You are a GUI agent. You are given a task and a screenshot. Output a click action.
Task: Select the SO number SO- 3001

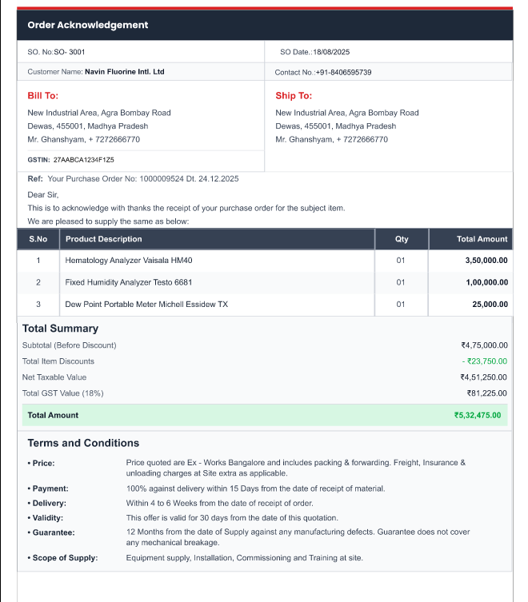70,52
